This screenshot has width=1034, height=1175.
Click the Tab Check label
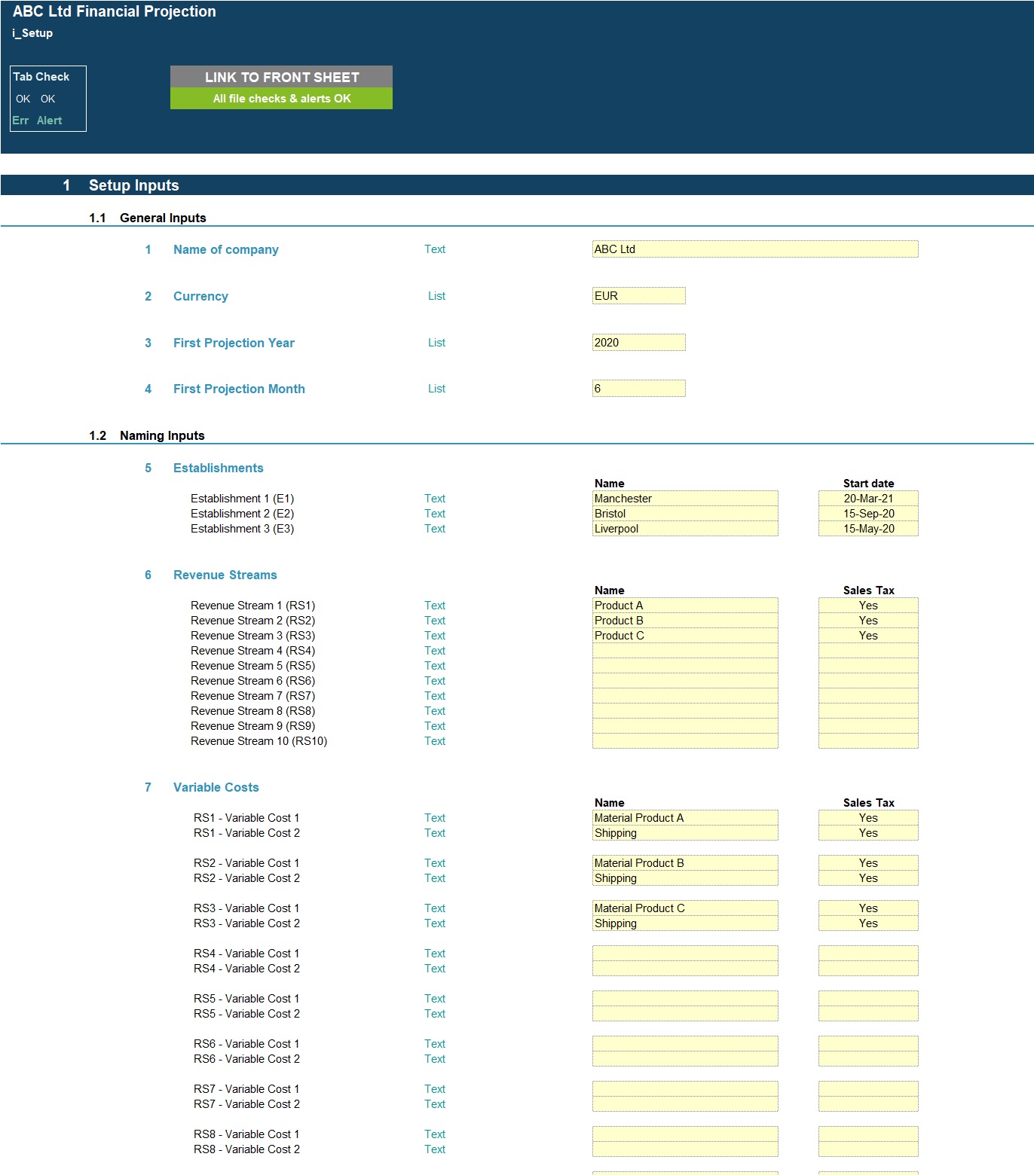41,77
